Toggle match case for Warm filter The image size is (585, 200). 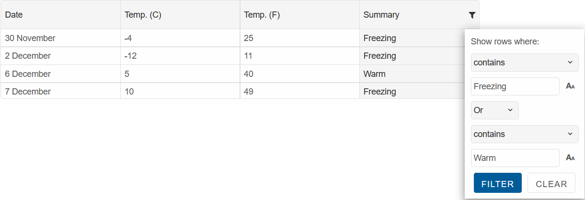(x=570, y=158)
